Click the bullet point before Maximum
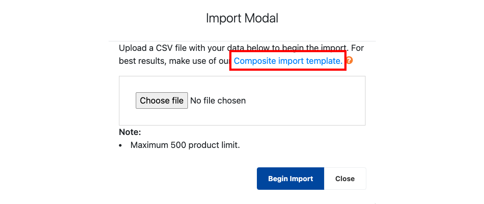Image resolution: width=484 pixels, height=204 pixels. coord(120,145)
